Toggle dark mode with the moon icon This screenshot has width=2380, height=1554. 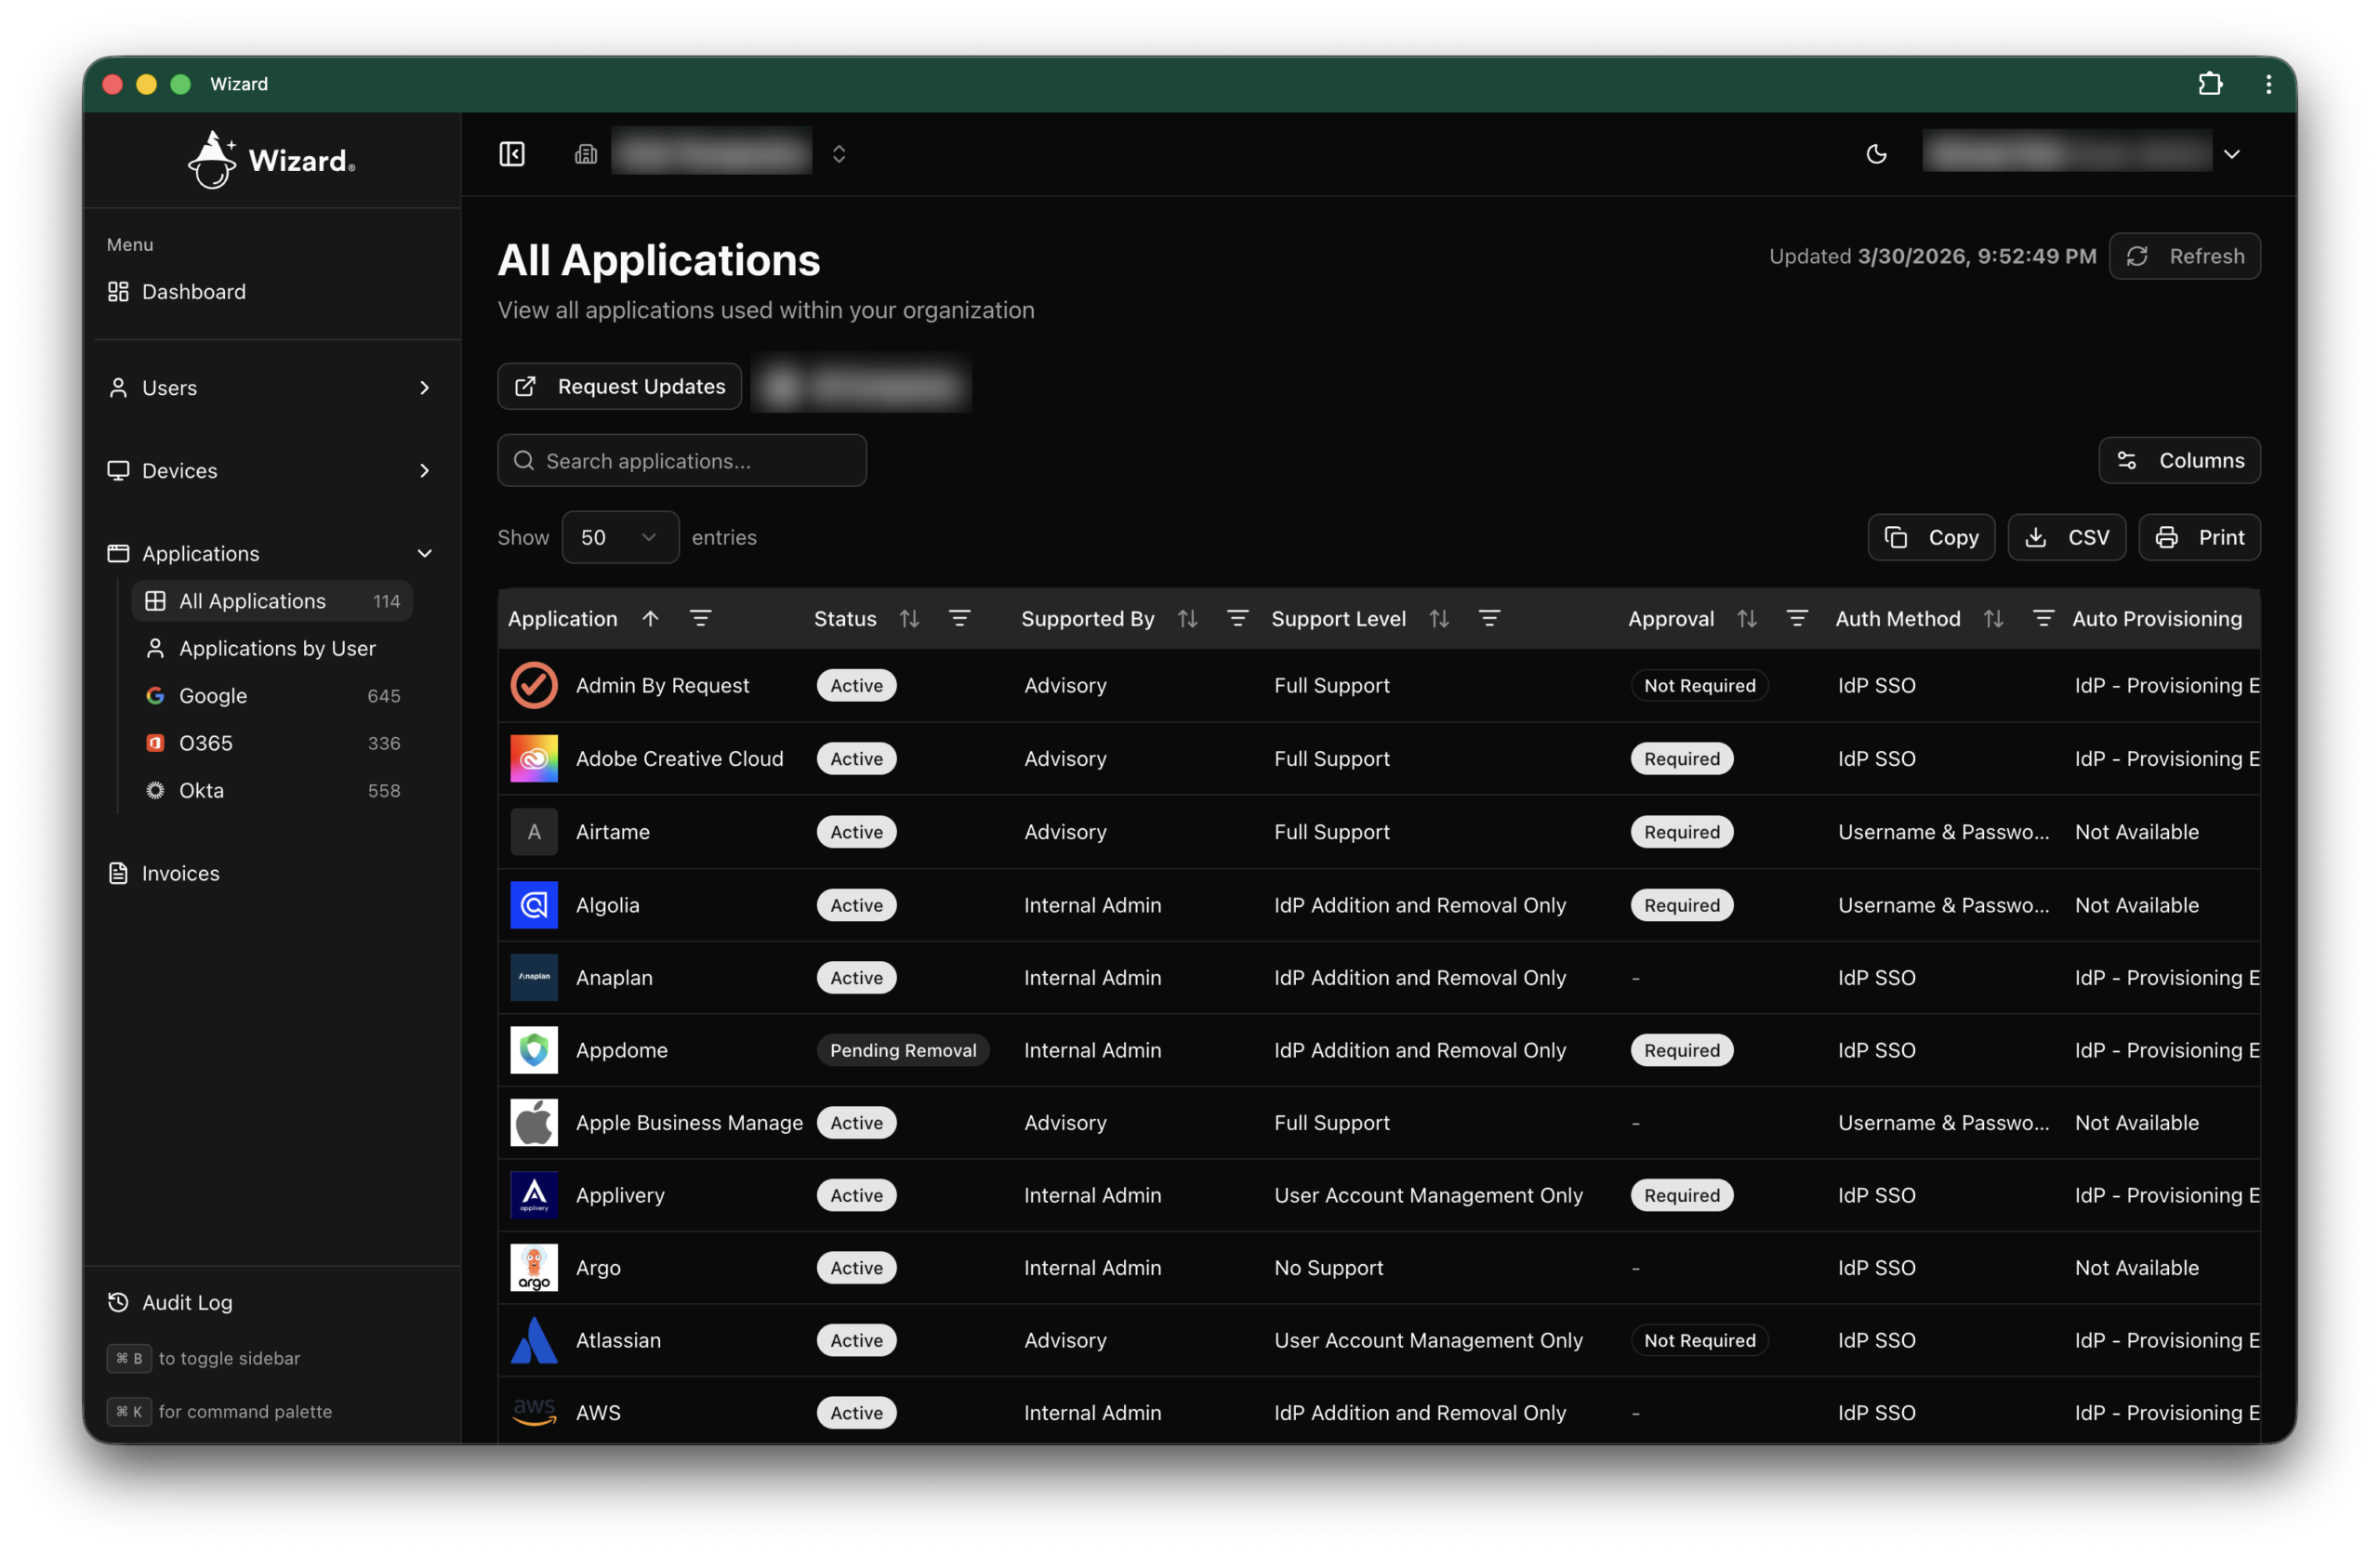[1876, 154]
